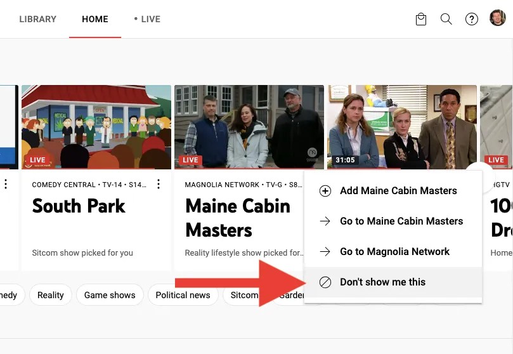Filter by the Reality chip

(50, 295)
